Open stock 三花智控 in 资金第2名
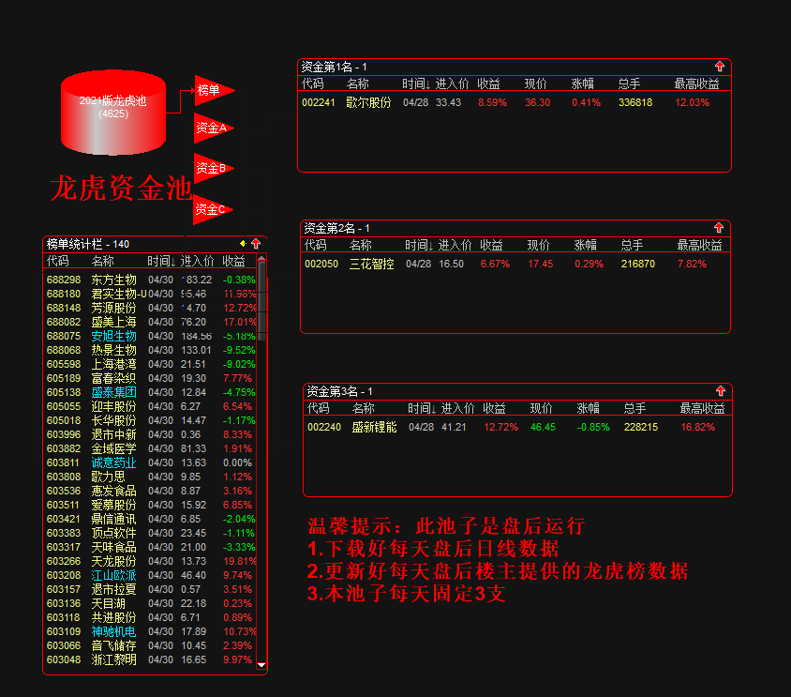791x697 pixels. pyautogui.click(x=371, y=265)
